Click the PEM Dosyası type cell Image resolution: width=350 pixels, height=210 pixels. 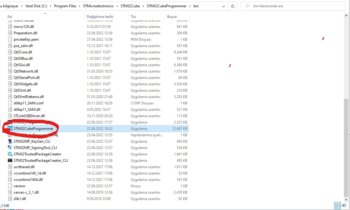point(141,39)
